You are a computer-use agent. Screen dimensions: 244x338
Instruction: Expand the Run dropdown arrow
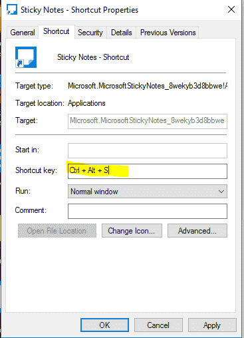[x=221, y=192]
